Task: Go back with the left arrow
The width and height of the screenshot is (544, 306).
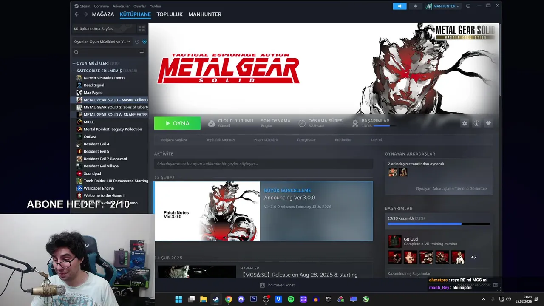Action: (77, 14)
